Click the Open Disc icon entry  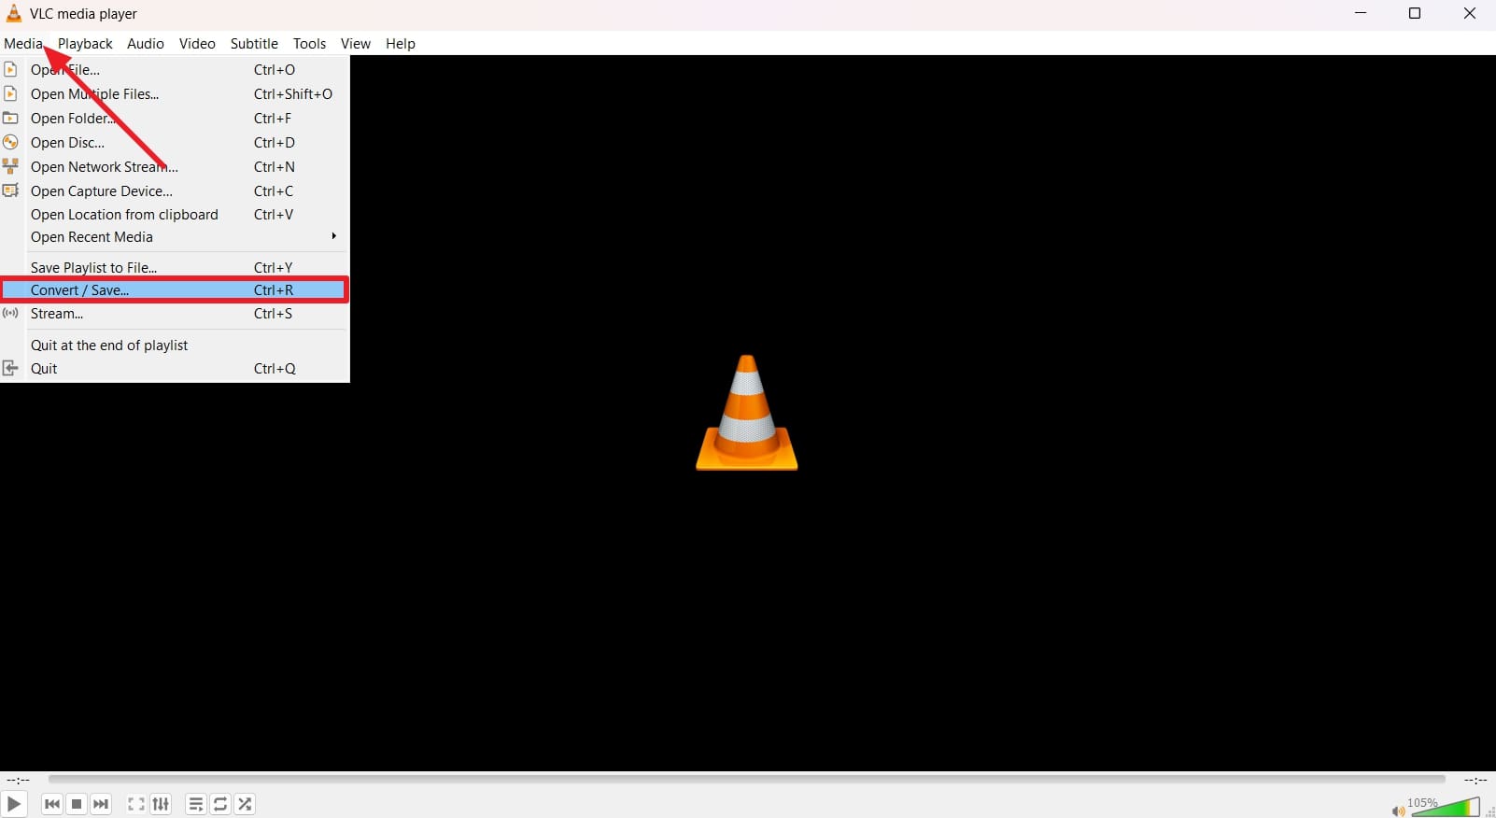click(67, 143)
